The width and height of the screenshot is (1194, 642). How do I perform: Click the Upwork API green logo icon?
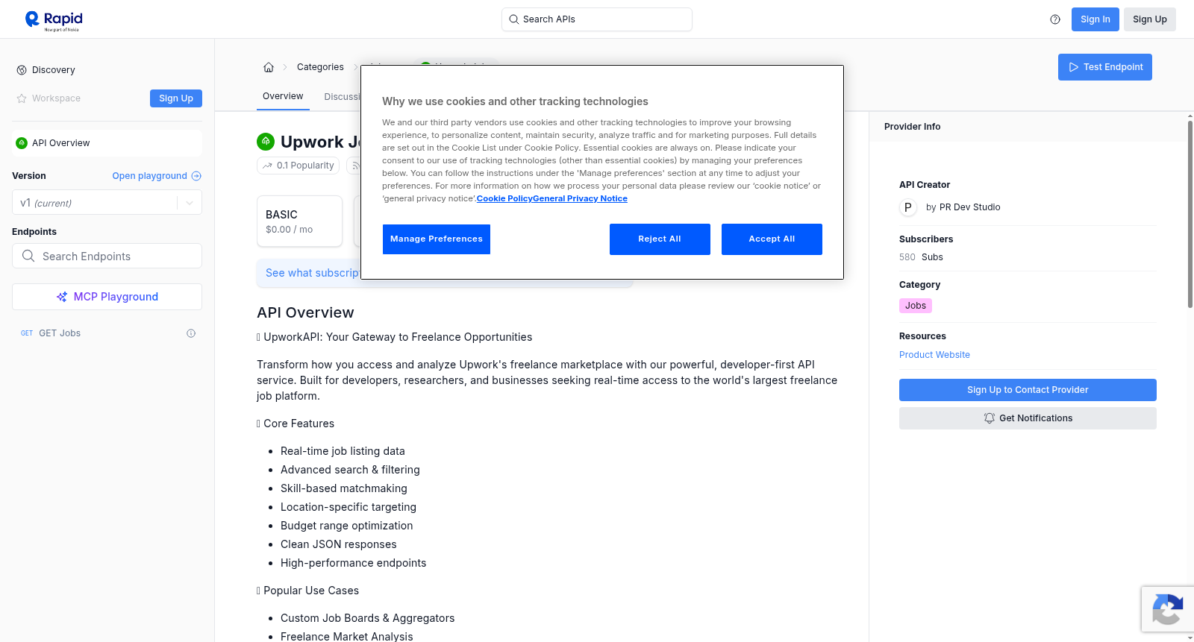click(266, 141)
